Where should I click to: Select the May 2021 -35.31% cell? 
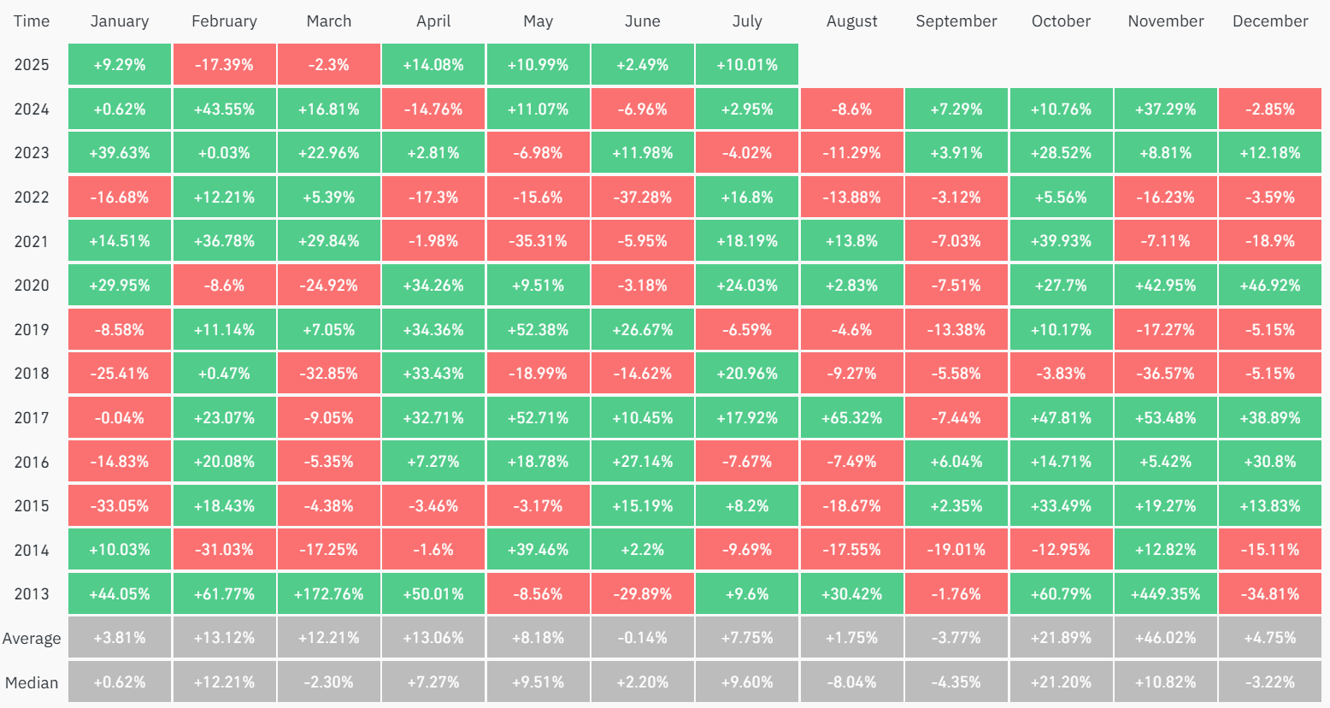(x=538, y=241)
